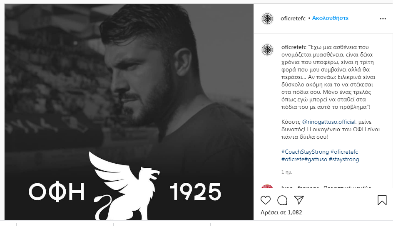Image resolution: width=393 pixels, height=226 pixels.
Task: Click the black-and-white post photo
Action: (x=129, y=112)
